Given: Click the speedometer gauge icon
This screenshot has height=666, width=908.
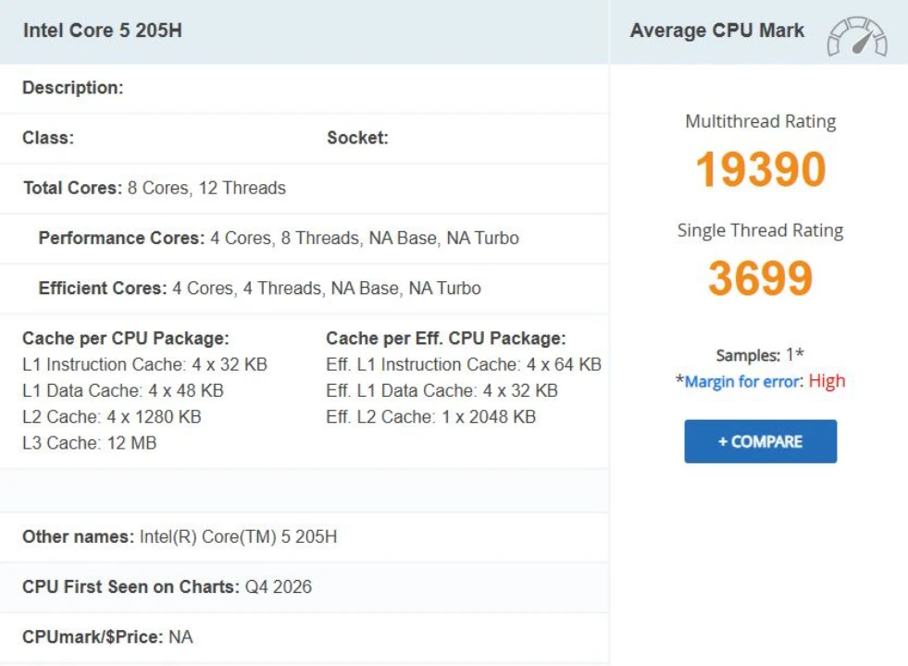Looking at the screenshot, I should [857, 36].
